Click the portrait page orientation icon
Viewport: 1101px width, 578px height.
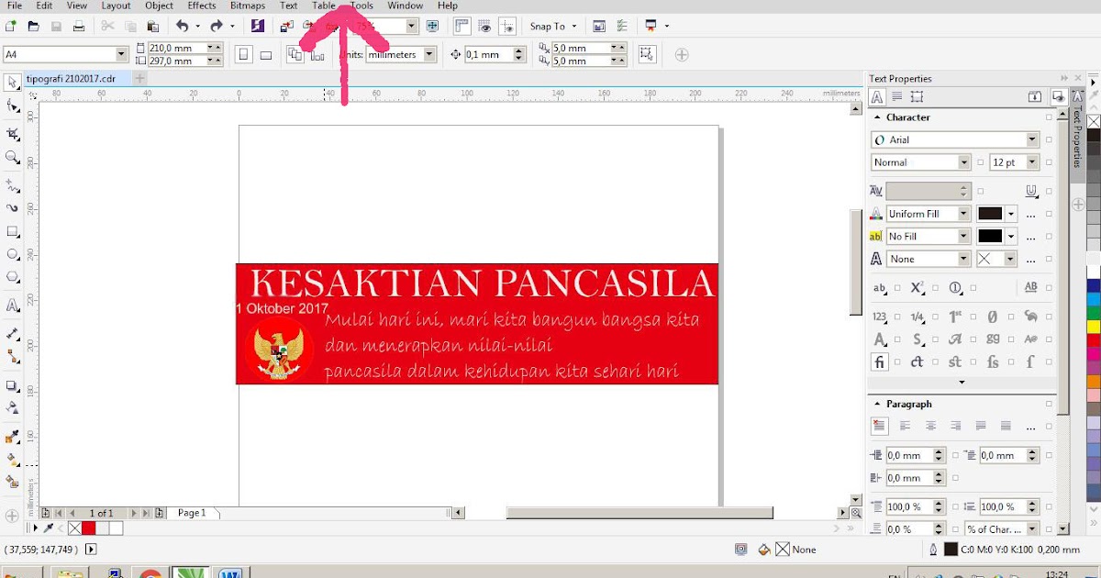click(x=242, y=54)
